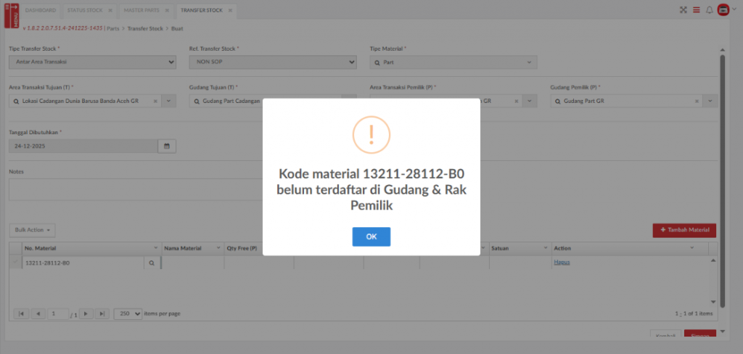Clear the Gudang Pemilik selection

click(697, 101)
